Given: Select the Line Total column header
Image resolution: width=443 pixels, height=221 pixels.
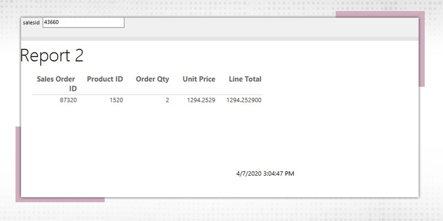Looking at the screenshot, I should pos(245,79).
